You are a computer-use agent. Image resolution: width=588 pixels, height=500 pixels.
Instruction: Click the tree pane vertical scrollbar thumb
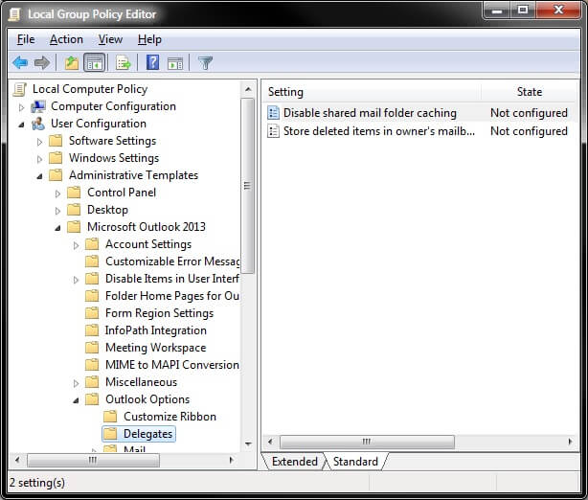point(247,186)
